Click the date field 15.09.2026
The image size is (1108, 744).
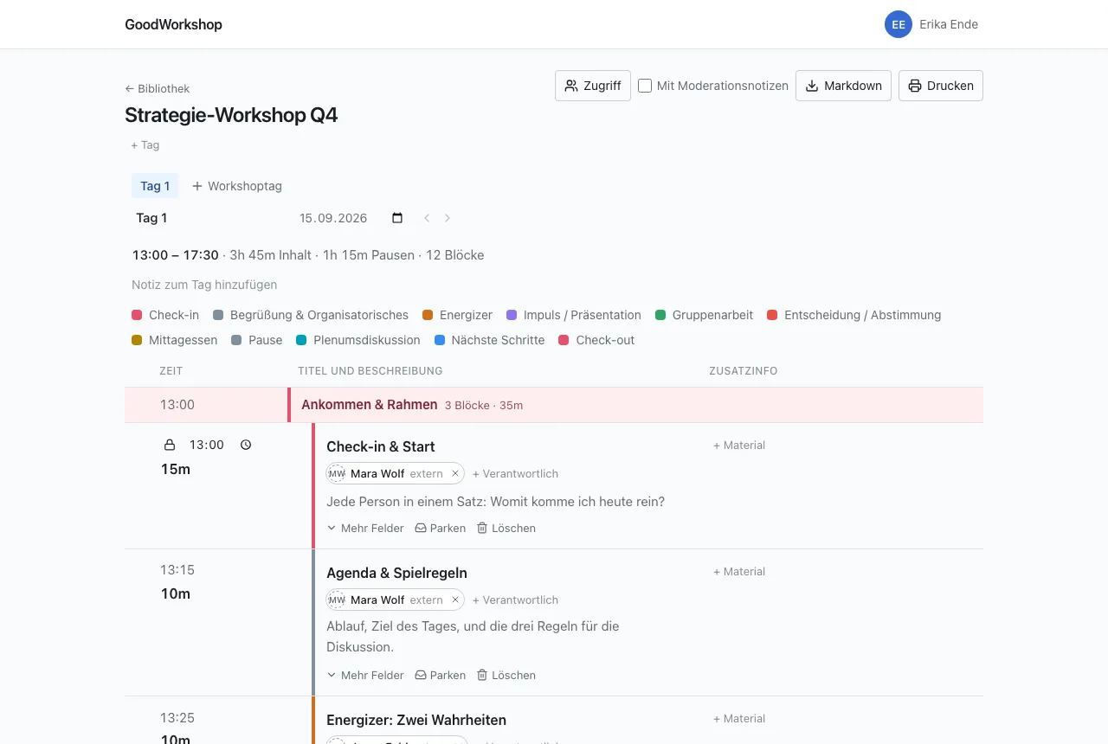coord(333,218)
